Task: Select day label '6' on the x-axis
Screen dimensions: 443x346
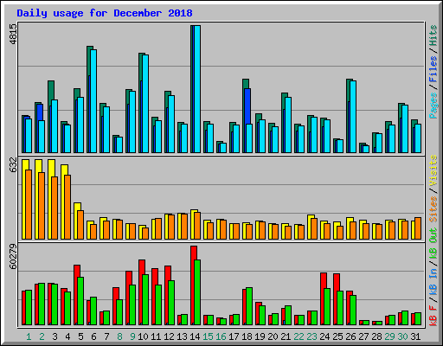Action: pyautogui.click(x=93, y=336)
